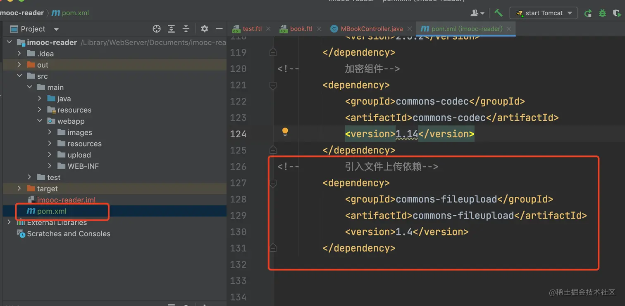Select the imooc-reader project root

point(52,42)
